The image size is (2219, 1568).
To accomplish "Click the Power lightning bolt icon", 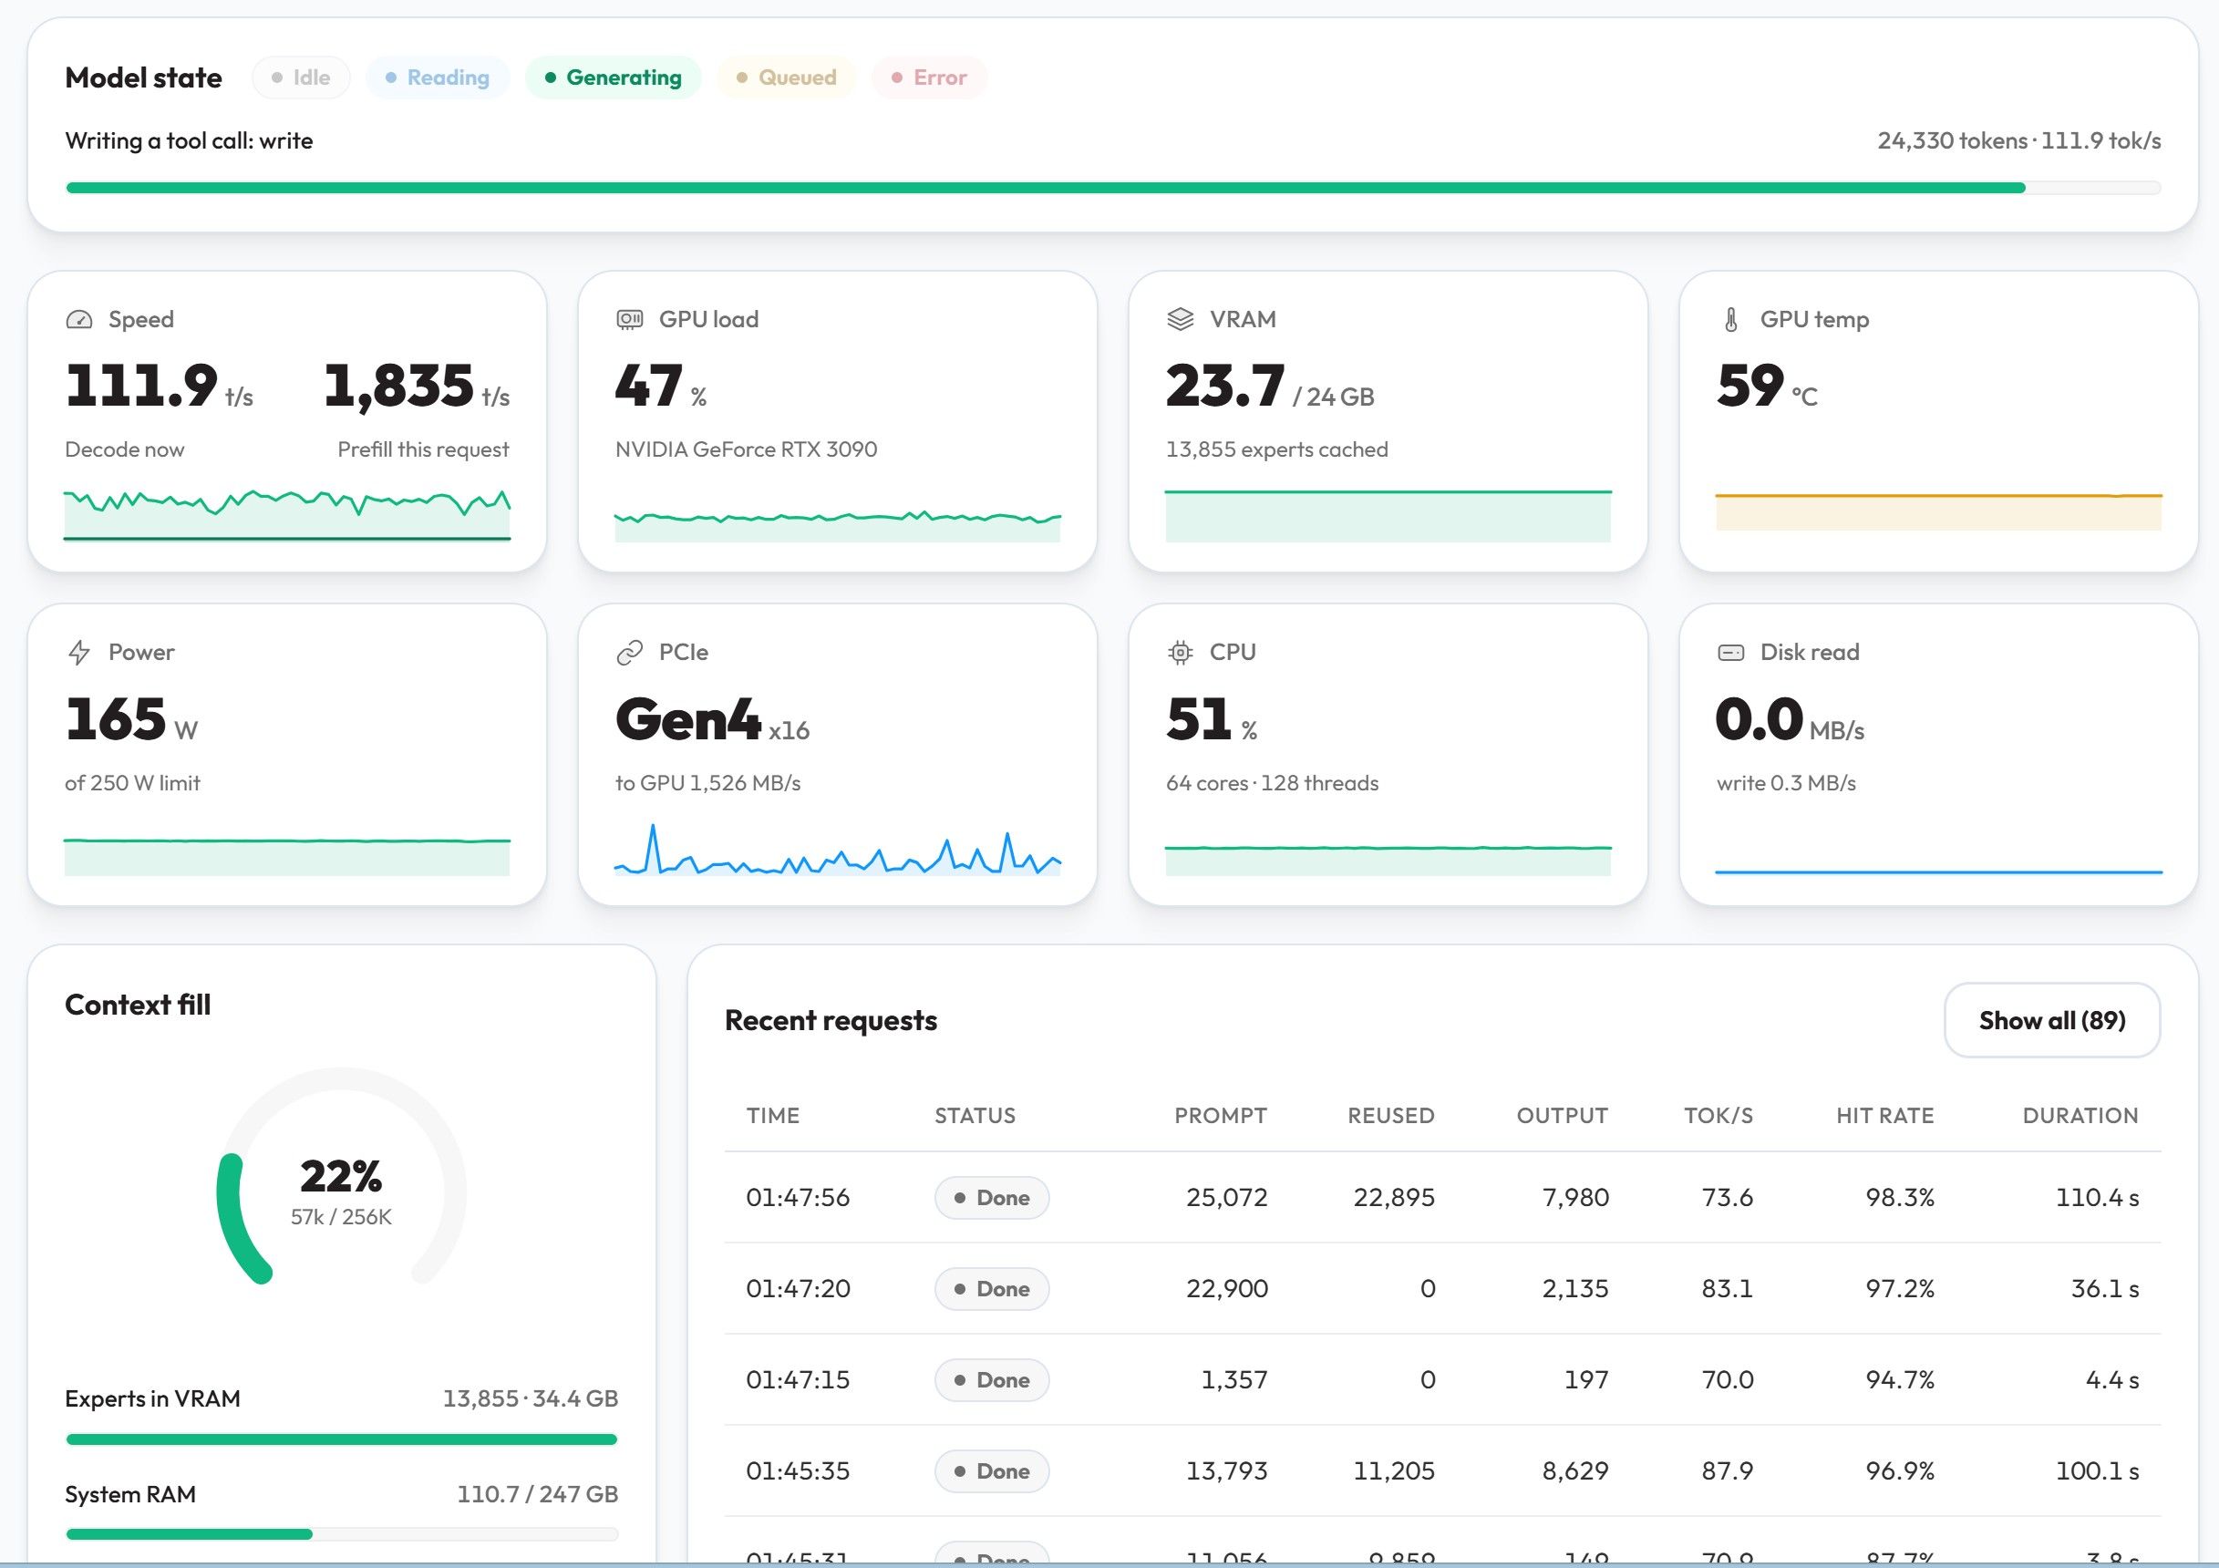I will coord(79,653).
